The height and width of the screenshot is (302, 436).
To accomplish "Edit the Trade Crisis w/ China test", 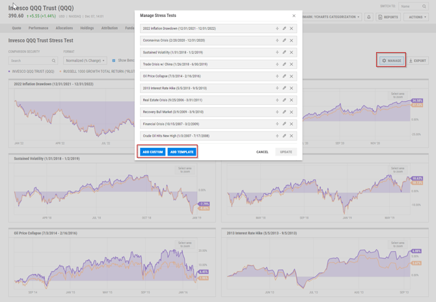I will [x=284, y=64].
